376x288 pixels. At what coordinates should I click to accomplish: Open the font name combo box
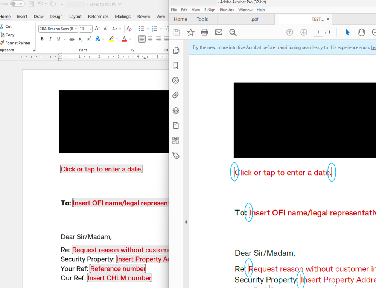point(58,29)
